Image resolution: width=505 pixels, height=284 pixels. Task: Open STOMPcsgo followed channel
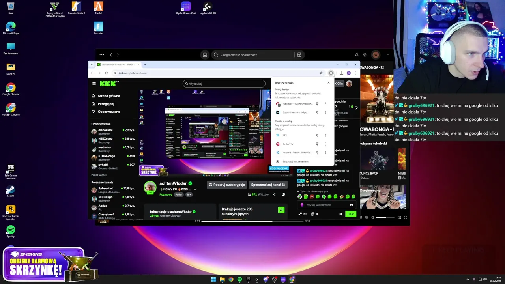(113, 157)
